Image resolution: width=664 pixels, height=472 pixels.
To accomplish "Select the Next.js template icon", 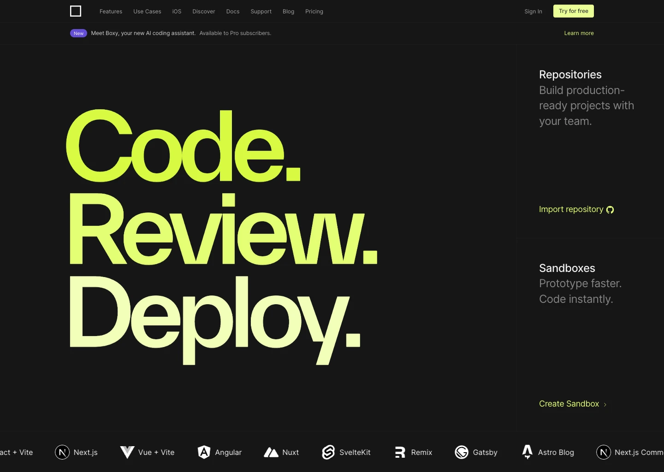I will click(62, 452).
